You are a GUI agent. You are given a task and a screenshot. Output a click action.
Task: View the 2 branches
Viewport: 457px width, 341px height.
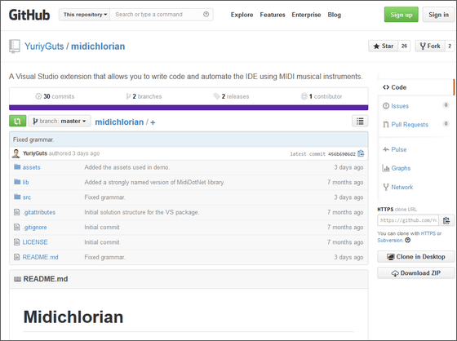(144, 96)
